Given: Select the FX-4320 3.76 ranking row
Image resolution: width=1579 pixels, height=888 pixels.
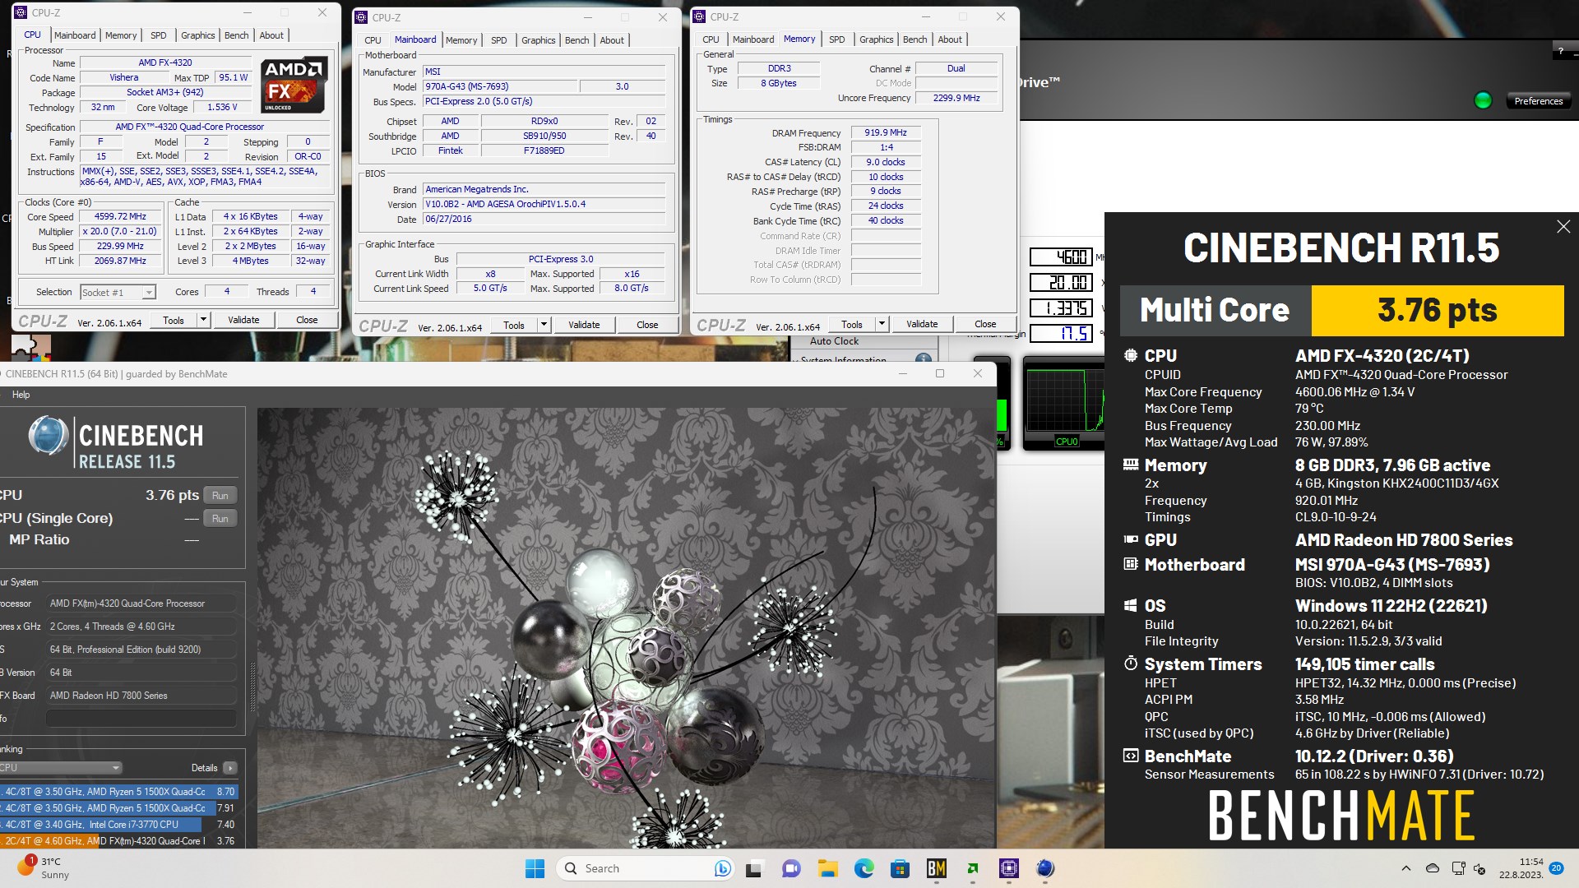Looking at the screenshot, I should click(120, 840).
